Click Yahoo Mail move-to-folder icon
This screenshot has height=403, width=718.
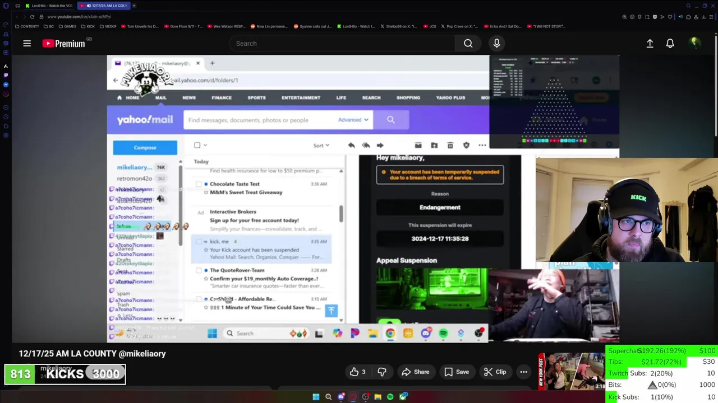coord(434,146)
